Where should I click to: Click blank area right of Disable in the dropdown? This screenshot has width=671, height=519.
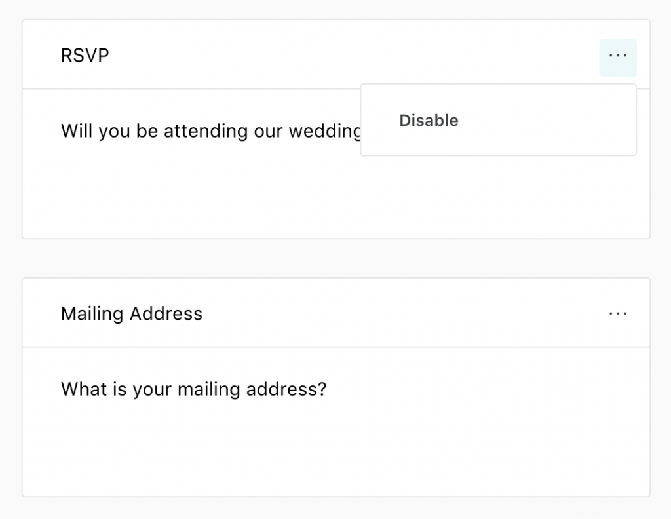pyautogui.click(x=557, y=121)
